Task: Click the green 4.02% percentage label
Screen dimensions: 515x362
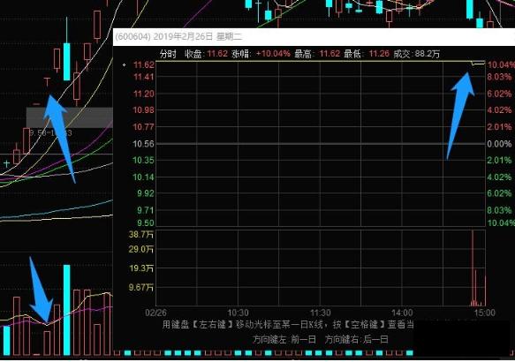Action: (x=499, y=177)
